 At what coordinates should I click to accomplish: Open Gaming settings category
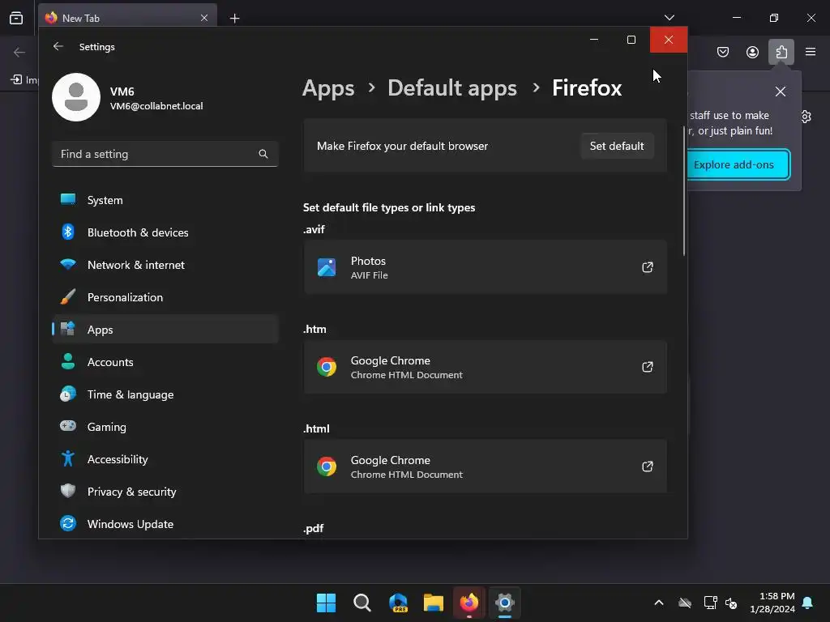coord(165,426)
